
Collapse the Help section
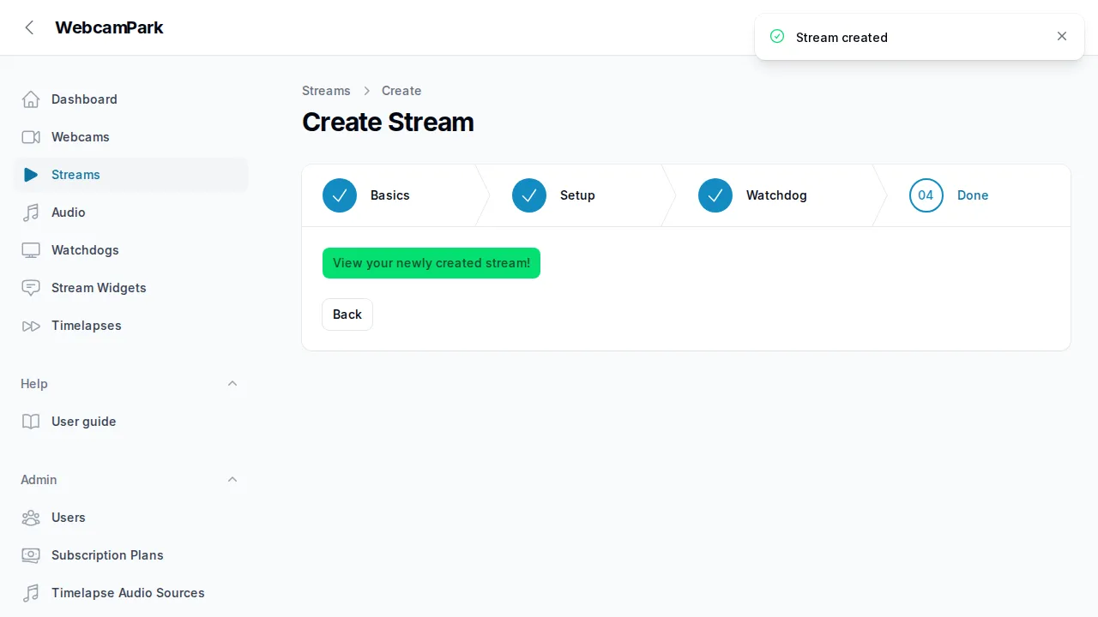click(232, 384)
